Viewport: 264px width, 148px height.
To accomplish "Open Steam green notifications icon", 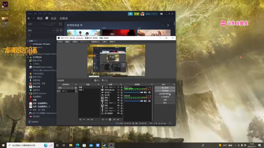I will [x=137, y=14].
